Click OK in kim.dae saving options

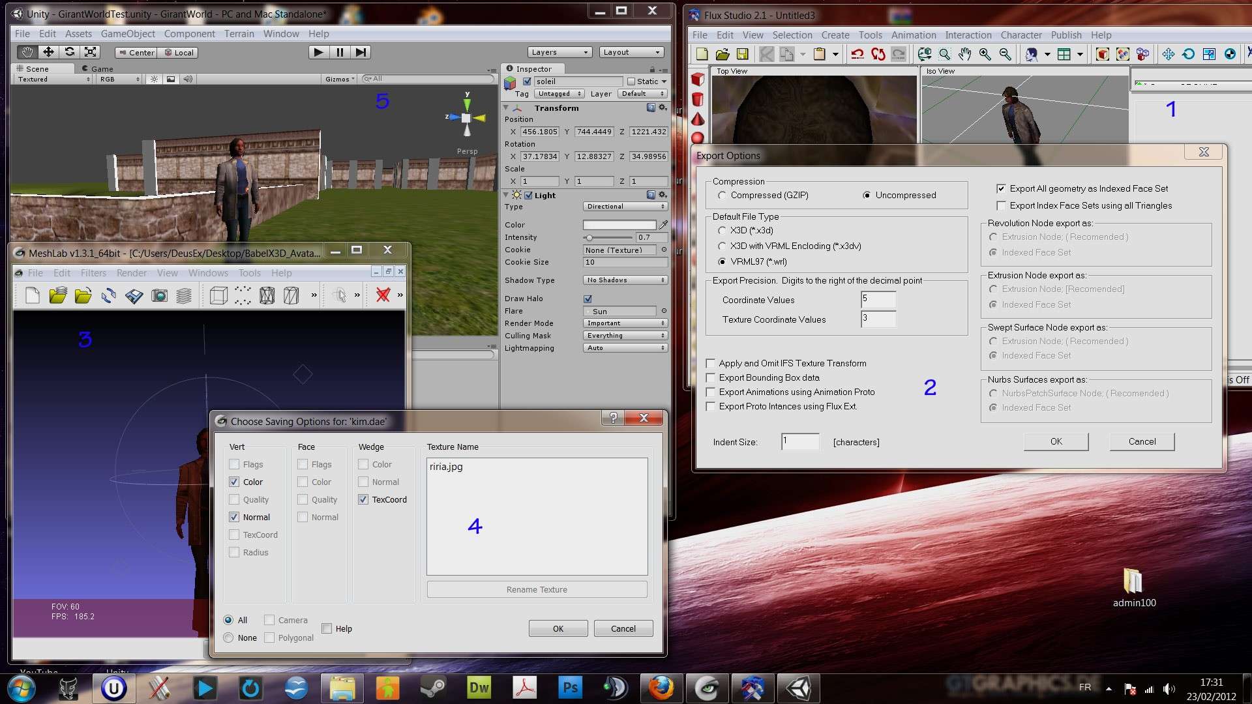pyautogui.click(x=558, y=629)
